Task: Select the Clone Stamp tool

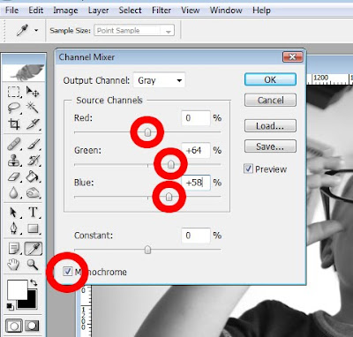Action: 13,160
